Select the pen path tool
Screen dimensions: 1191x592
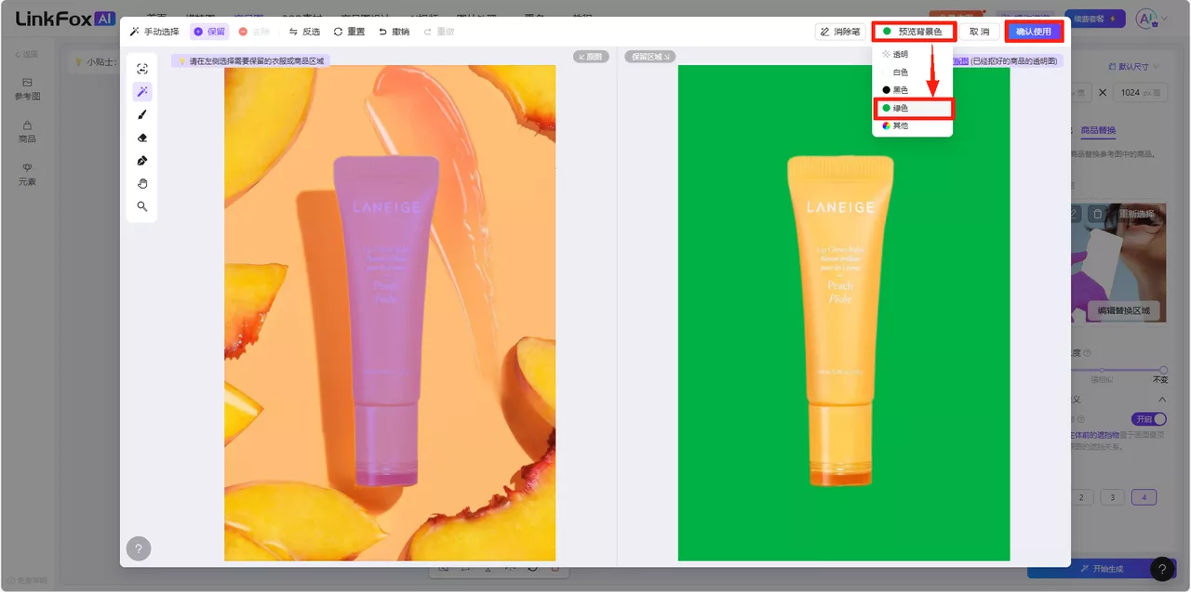[x=142, y=161]
